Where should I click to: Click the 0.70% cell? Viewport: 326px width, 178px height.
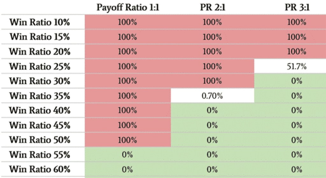point(212,96)
